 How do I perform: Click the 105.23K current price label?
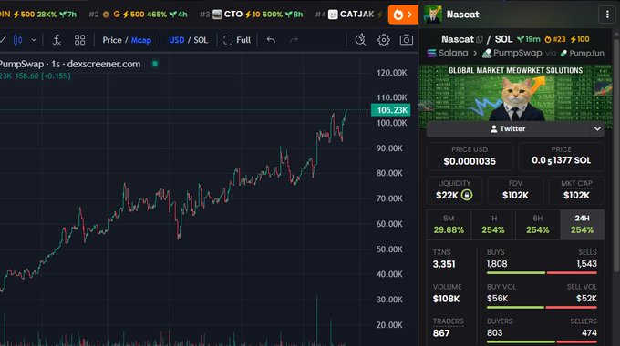[x=390, y=110]
